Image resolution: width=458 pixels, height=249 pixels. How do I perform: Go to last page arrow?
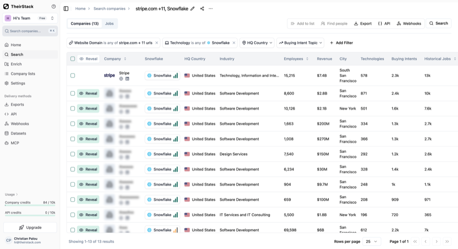click(447, 242)
